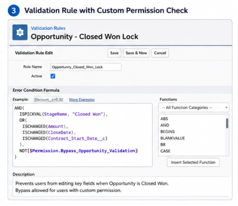This screenshot has height=206, width=238.
Task: Open the More Examples link
Action: pos(82,100)
